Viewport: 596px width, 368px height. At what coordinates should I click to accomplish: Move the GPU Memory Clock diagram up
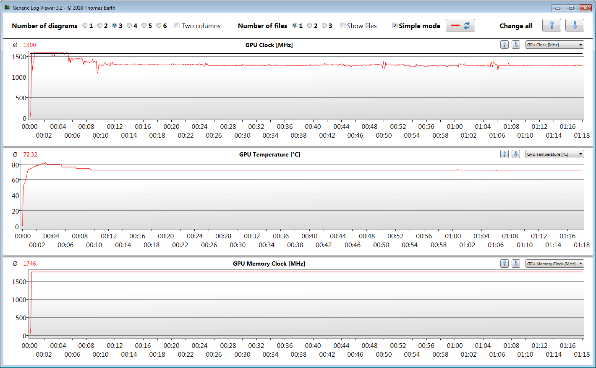pyautogui.click(x=505, y=264)
